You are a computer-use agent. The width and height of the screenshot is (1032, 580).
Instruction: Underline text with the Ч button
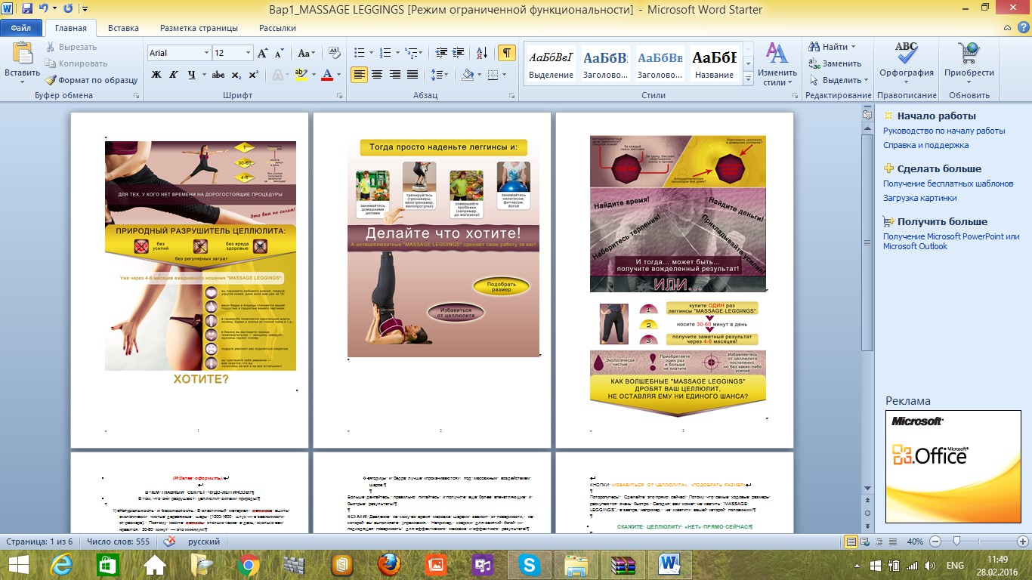pos(192,75)
